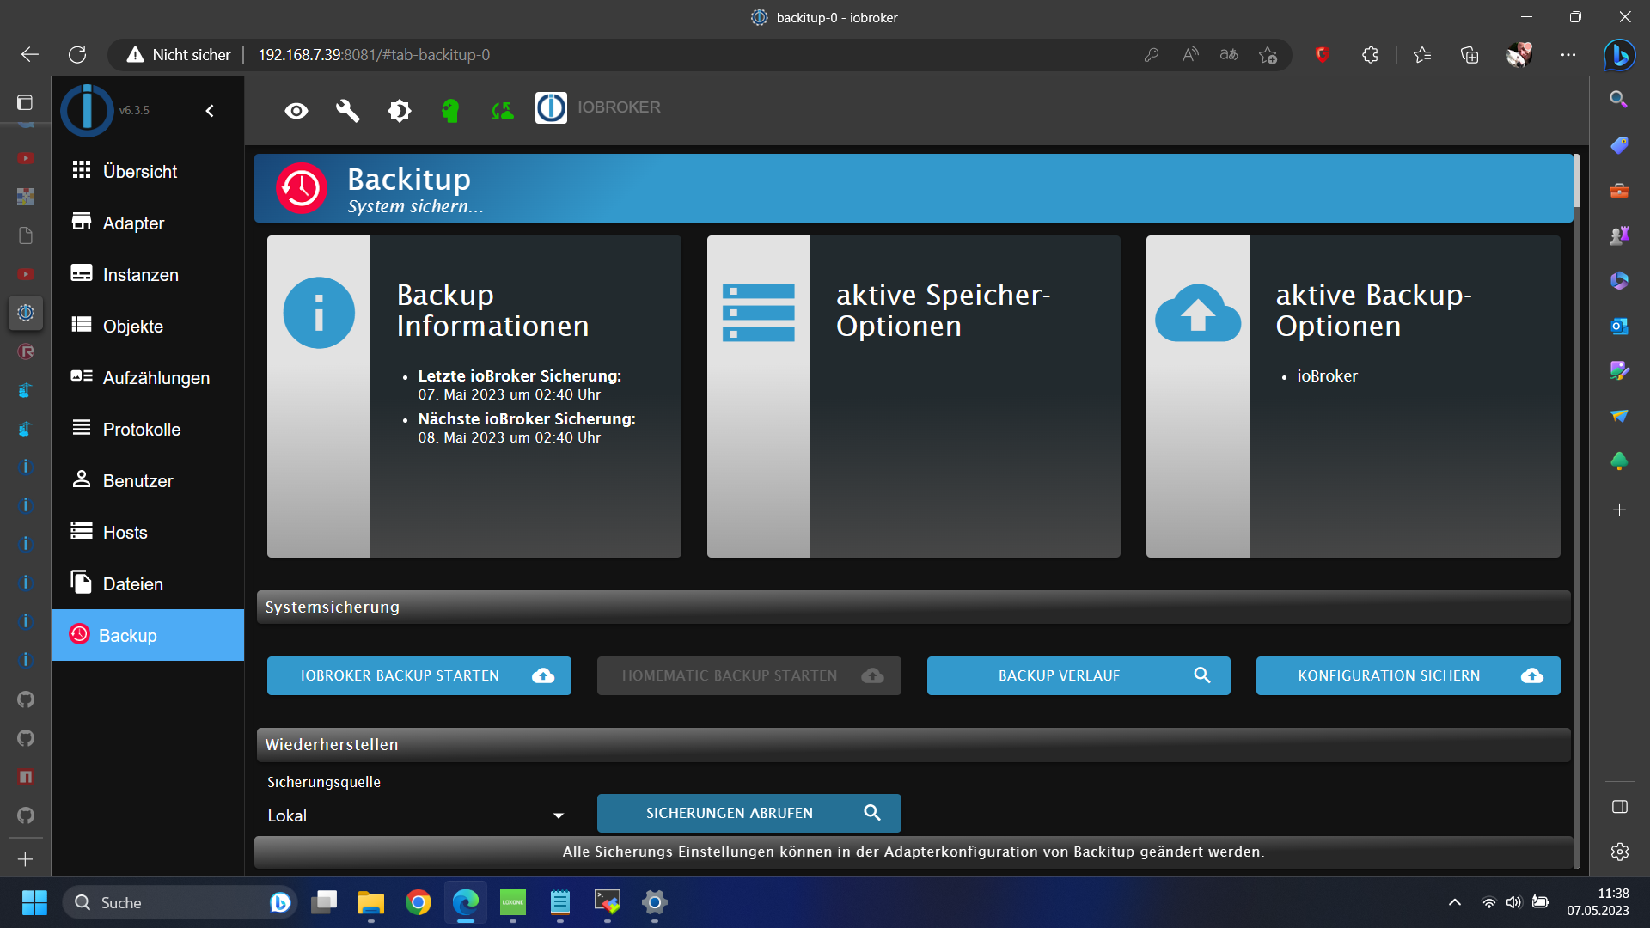Open the Objekte list in sidebar
The width and height of the screenshot is (1650, 928).
click(x=132, y=327)
